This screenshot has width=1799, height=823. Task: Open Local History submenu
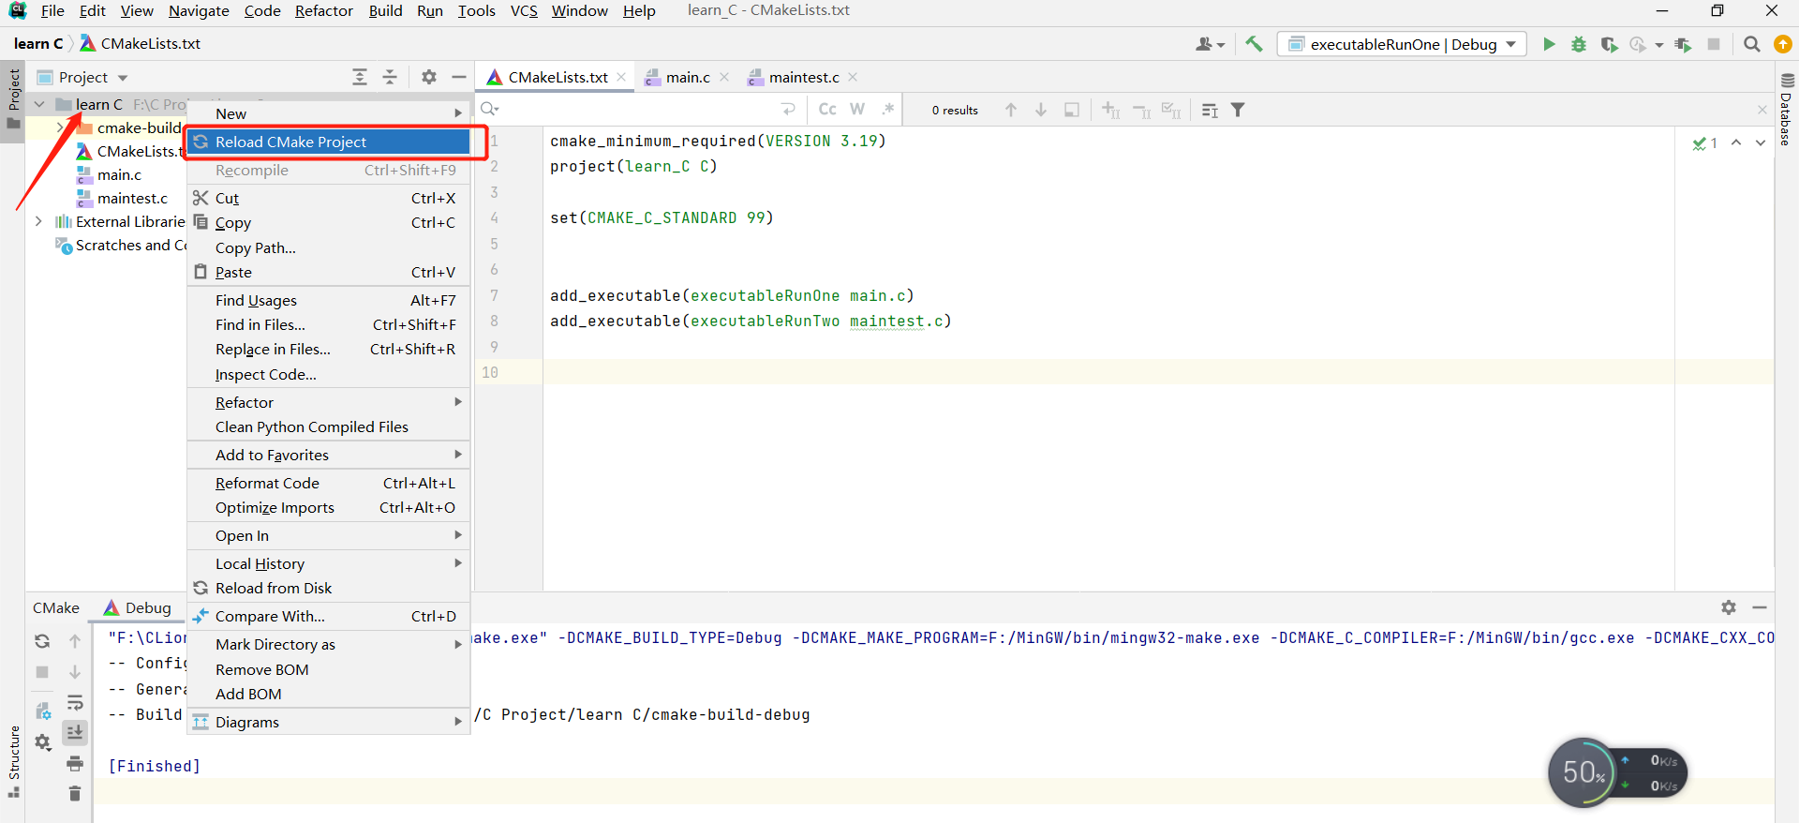pos(328,563)
